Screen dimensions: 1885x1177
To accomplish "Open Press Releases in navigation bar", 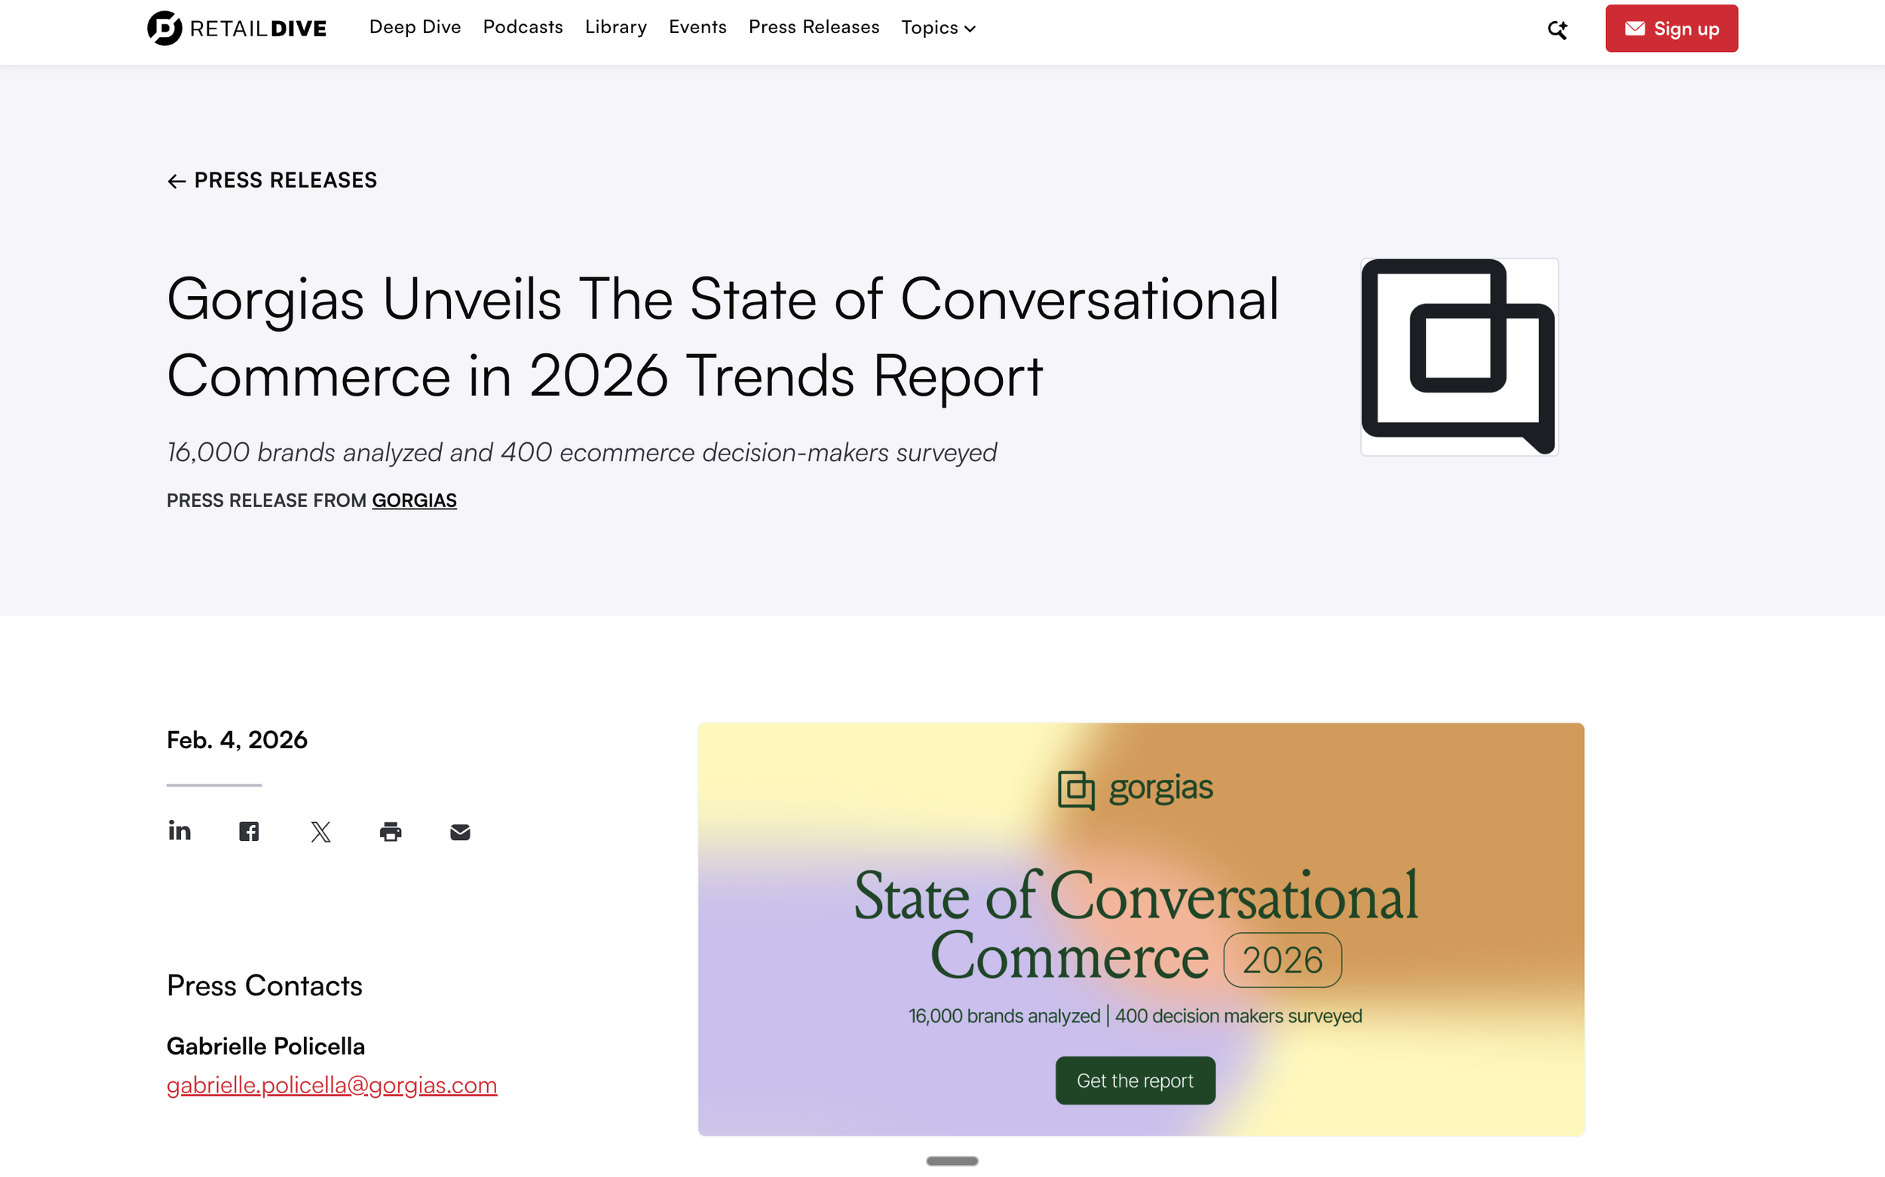I will coord(814,27).
